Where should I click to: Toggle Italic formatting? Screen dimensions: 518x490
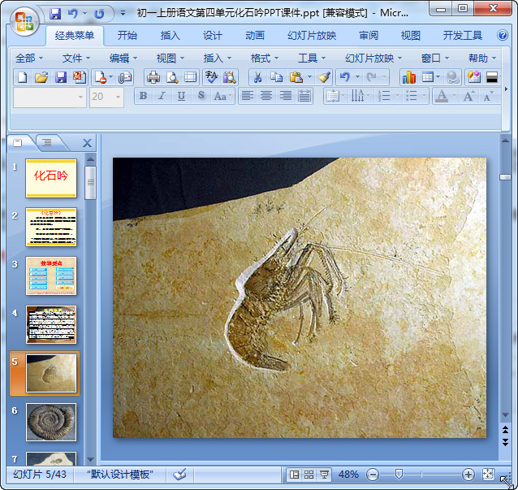coord(162,96)
